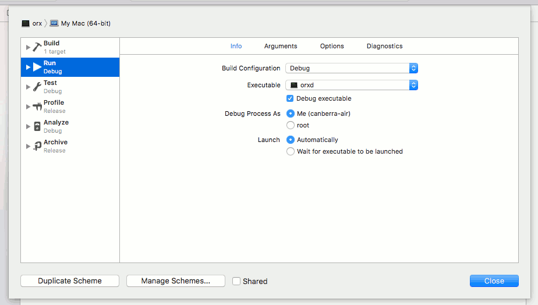Screen dimensions: 538x305
Task: Expand the Archive action disclosure triangle
Action: coord(28,146)
